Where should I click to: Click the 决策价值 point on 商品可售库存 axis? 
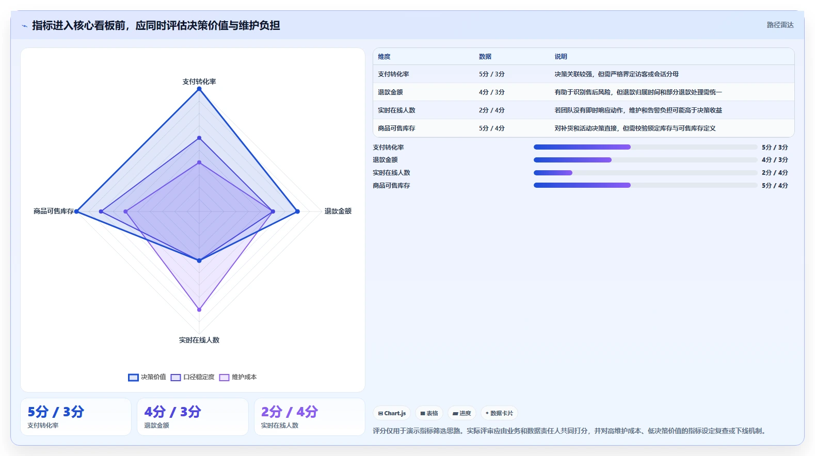pos(76,211)
